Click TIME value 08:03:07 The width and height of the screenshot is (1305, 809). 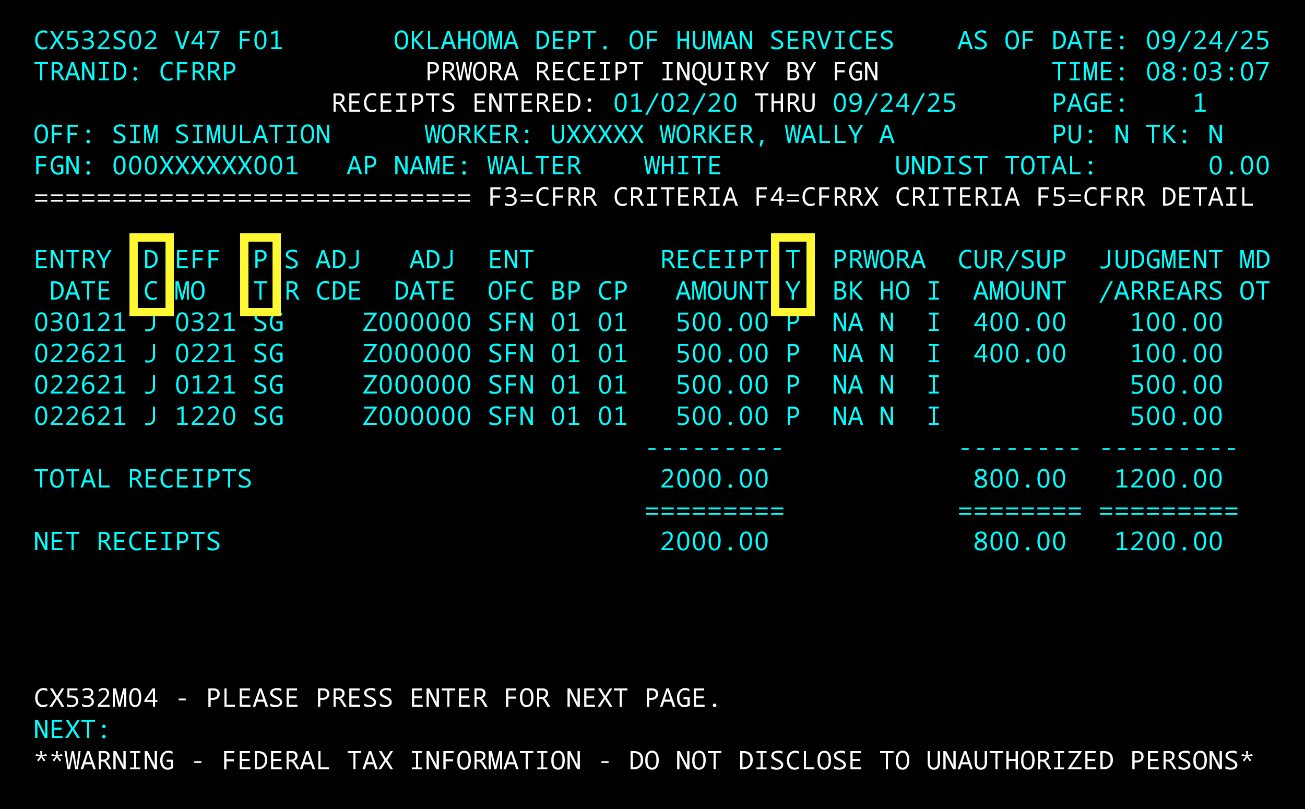tap(1208, 72)
